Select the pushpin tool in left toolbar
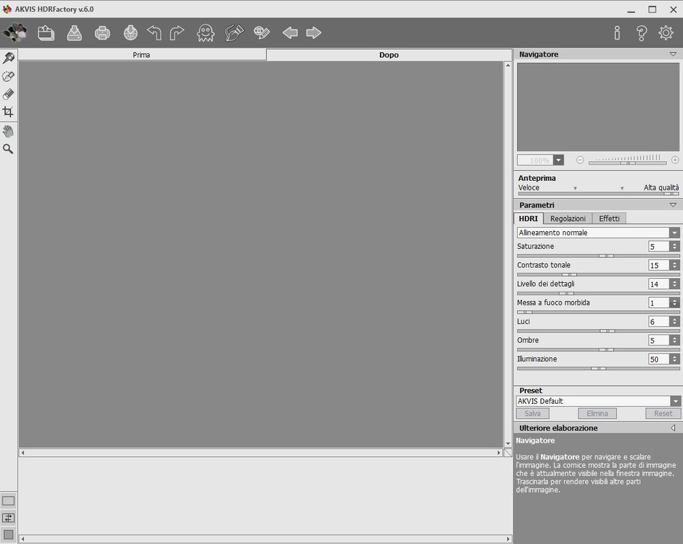683x544 pixels. (x=8, y=58)
